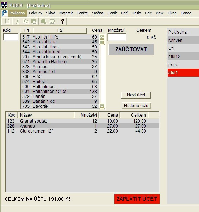The width and height of the screenshot is (199, 212).
Task: Click bill table Celkem column header
Action: [134, 115]
